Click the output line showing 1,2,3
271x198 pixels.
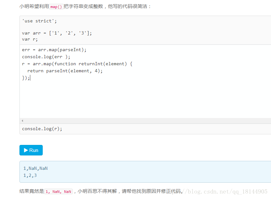pyautogui.click(x=30, y=175)
